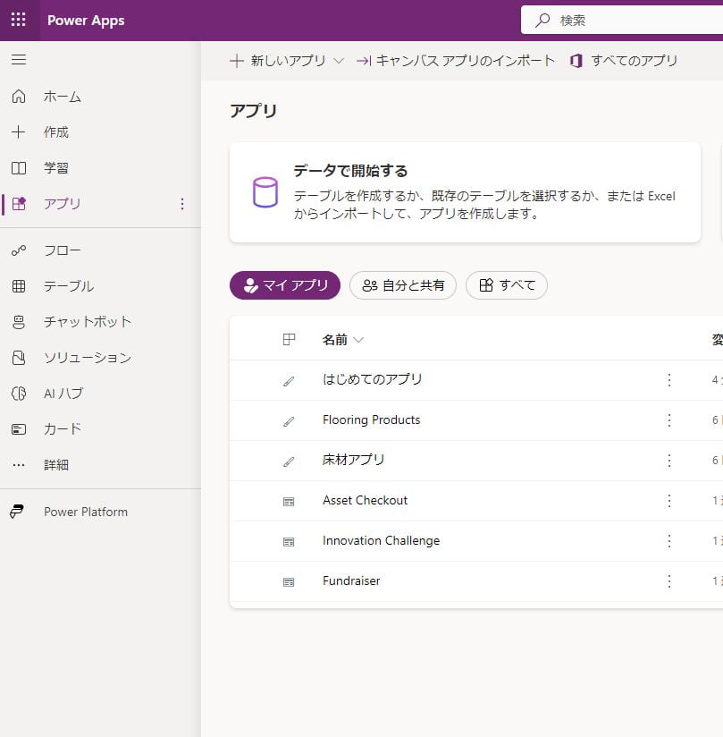Open more options for はじめてのアプリ
Image resolution: width=723 pixels, height=737 pixels.
pos(668,380)
